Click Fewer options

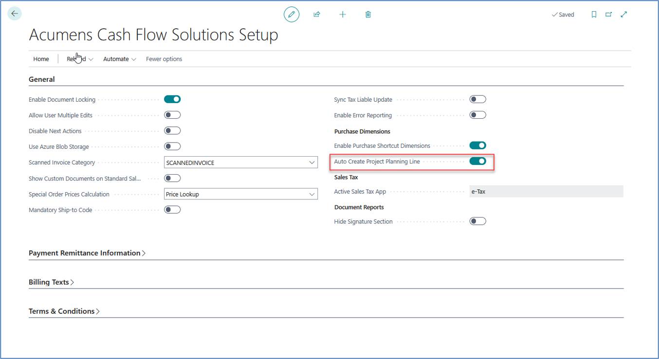(x=164, y=59)
